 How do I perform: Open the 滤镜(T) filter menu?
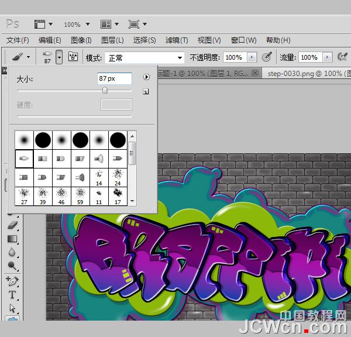[177, 40]
